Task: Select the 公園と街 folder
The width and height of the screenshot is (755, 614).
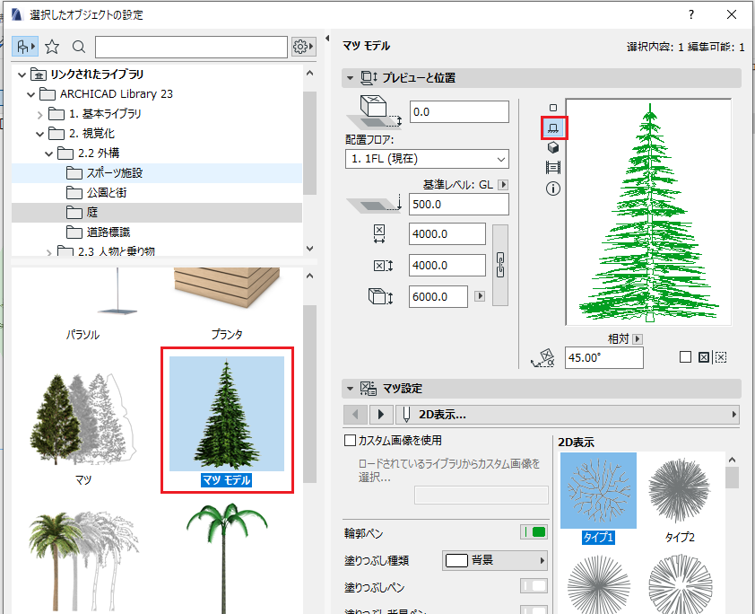Action: coord(107,193)
